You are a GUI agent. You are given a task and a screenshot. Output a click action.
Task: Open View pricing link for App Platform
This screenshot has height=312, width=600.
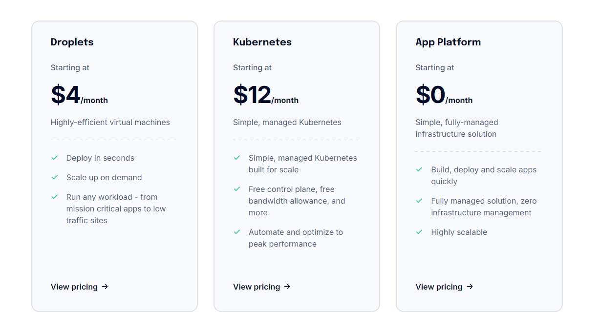[444, 287]
